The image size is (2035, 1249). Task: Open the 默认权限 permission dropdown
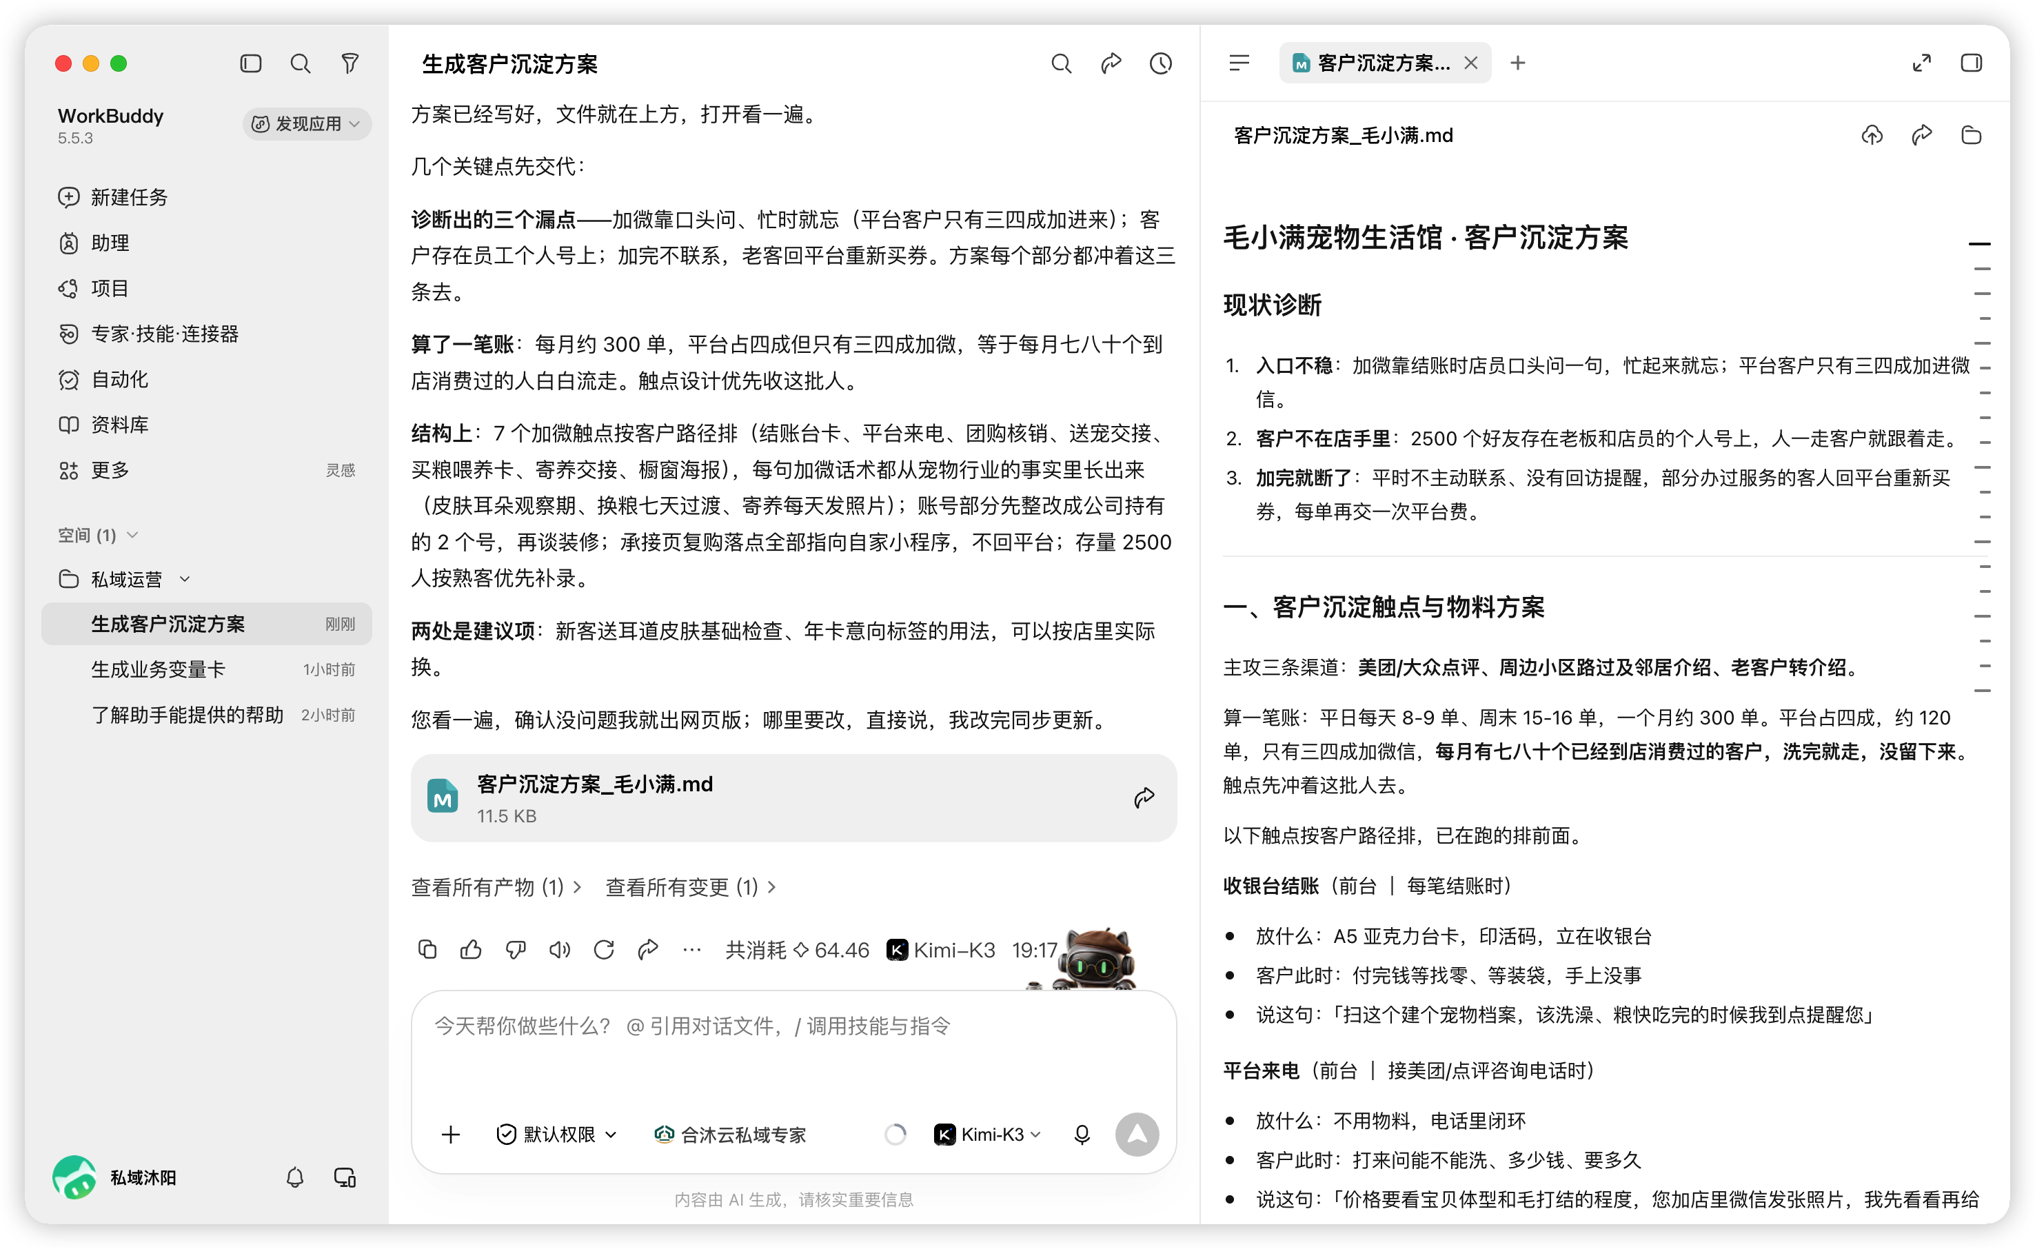pos(556,1134)
